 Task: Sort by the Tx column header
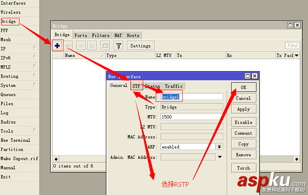[x=201, y=55]
